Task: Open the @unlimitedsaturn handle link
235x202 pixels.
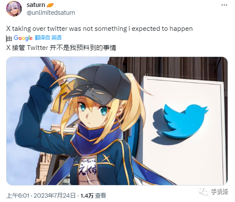Action: (x=51, y=13)
